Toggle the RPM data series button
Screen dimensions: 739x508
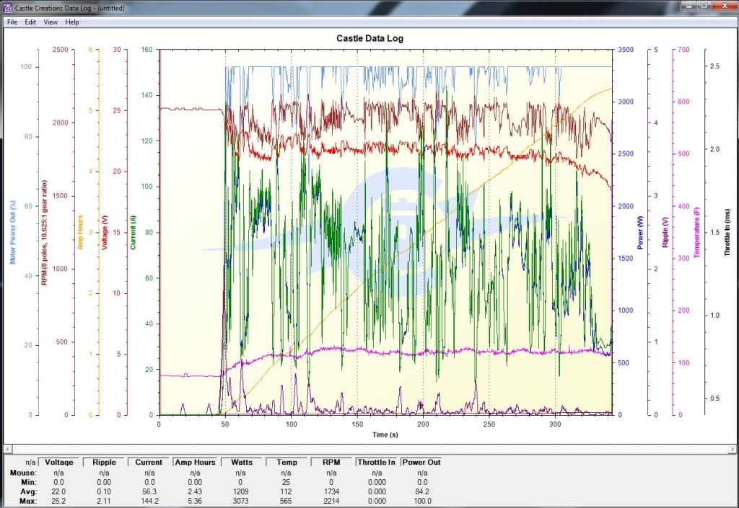[x=331, y=463]
